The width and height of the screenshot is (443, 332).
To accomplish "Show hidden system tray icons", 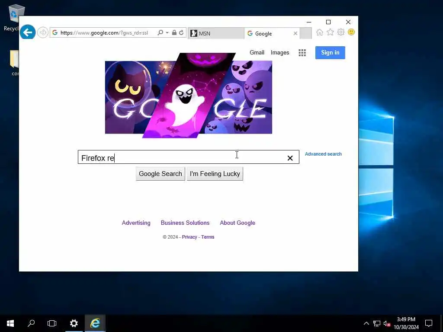I will [x=366, y=323].
